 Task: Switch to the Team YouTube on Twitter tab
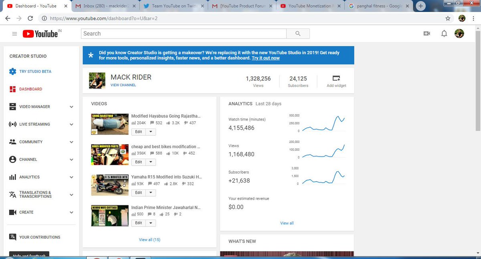(x=174, y=6)
